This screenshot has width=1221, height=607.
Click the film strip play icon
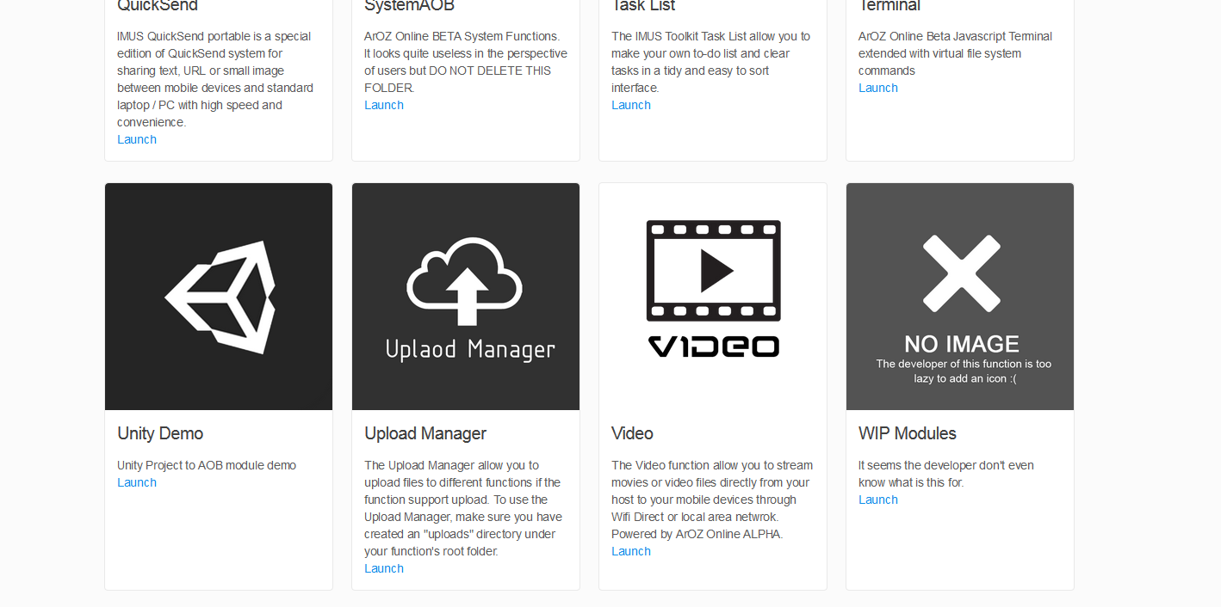point(713,271)
